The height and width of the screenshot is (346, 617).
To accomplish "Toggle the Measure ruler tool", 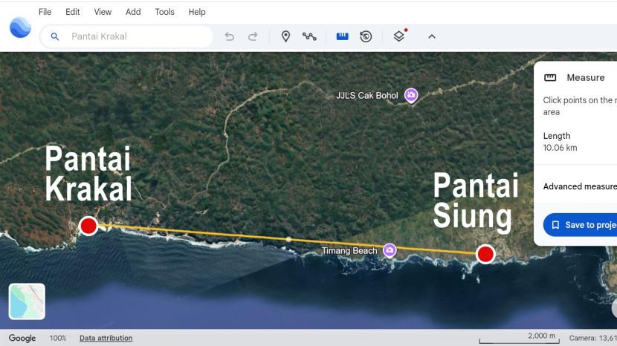I will [x=342, y=36].
